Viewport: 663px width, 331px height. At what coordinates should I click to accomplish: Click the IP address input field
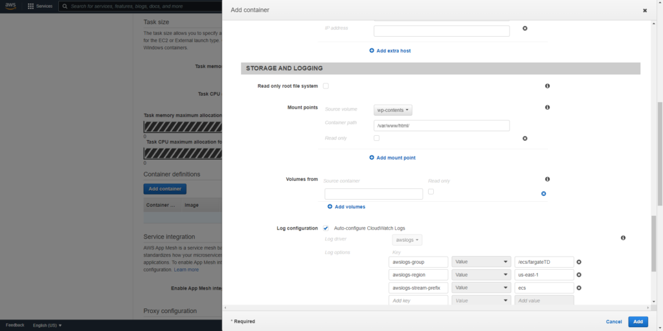tap(442, 31)
